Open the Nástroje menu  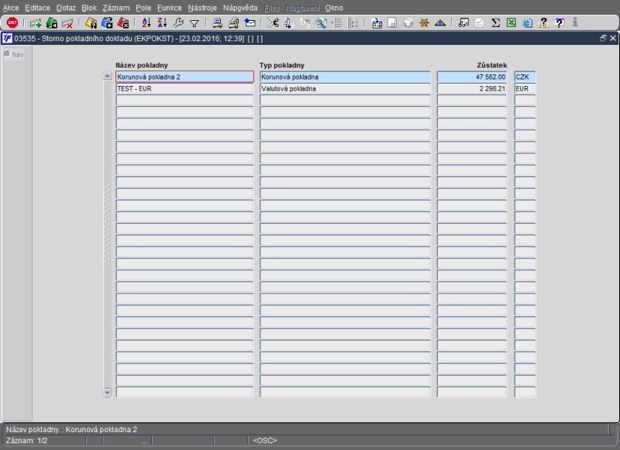(x=202, y=8)
